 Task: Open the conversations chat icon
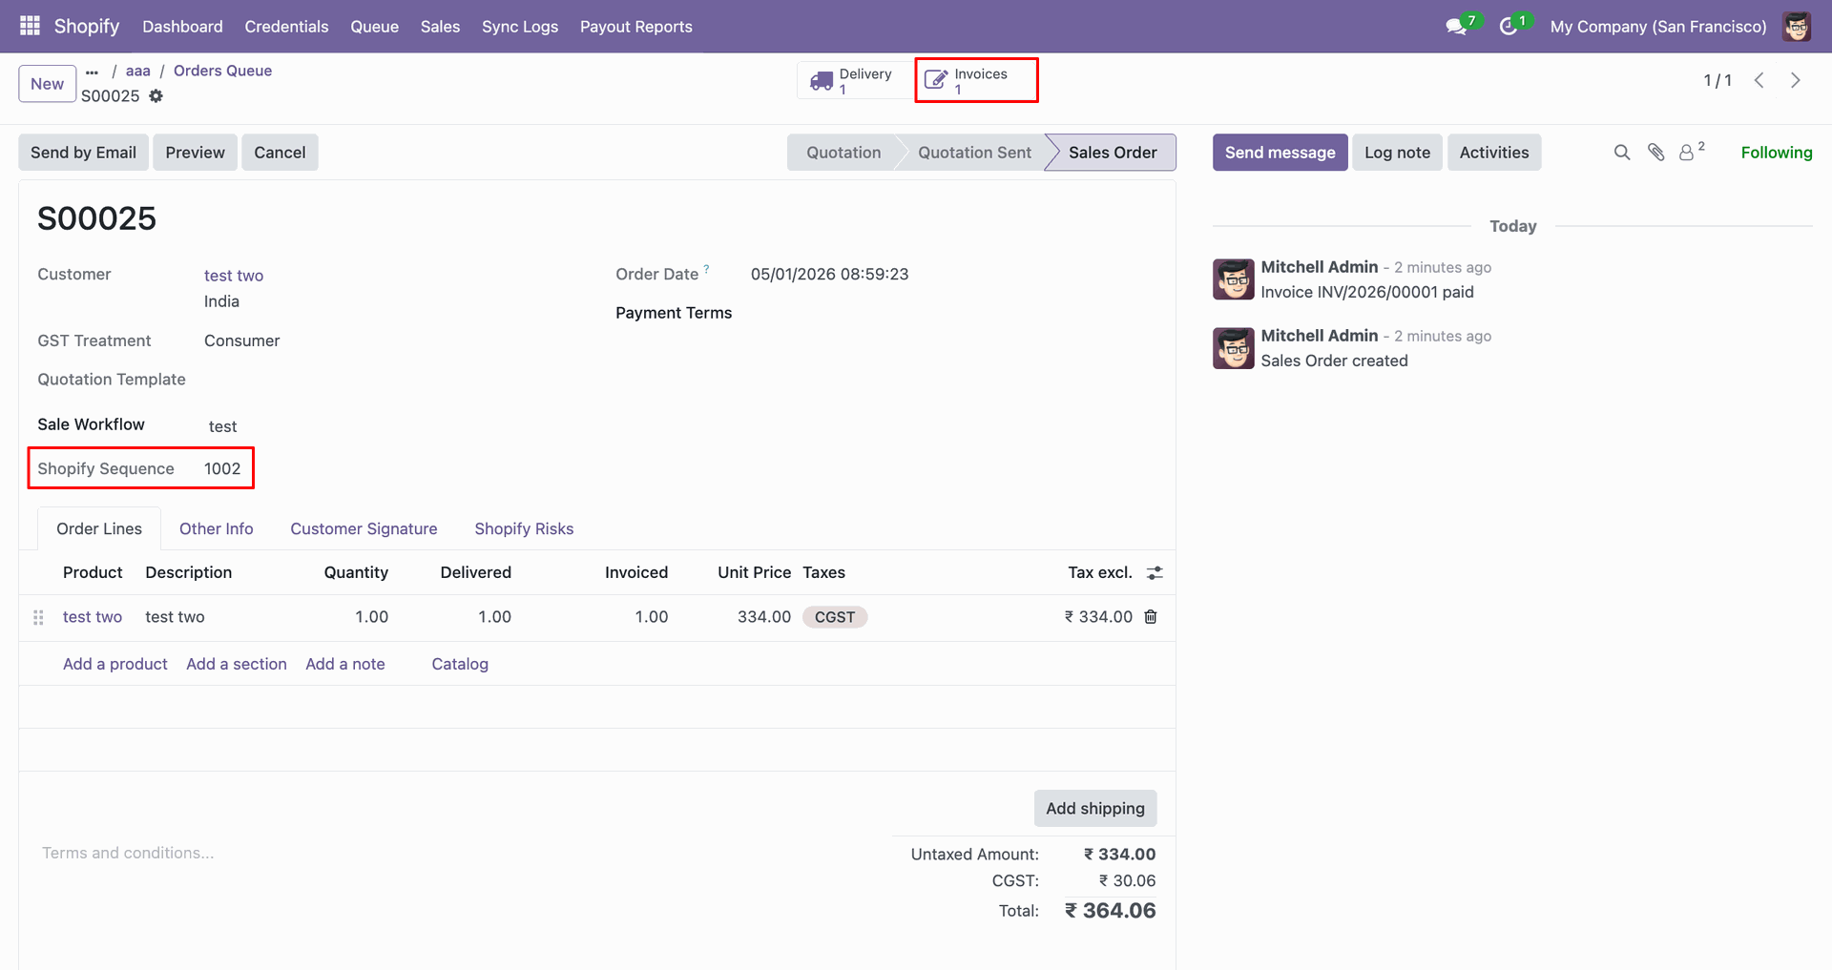click(x=1456, y=27)
